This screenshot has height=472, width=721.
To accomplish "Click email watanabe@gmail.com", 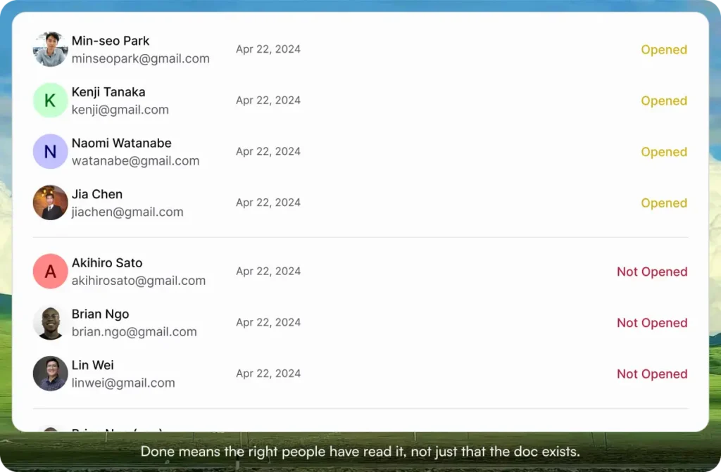I will [136, 161].
